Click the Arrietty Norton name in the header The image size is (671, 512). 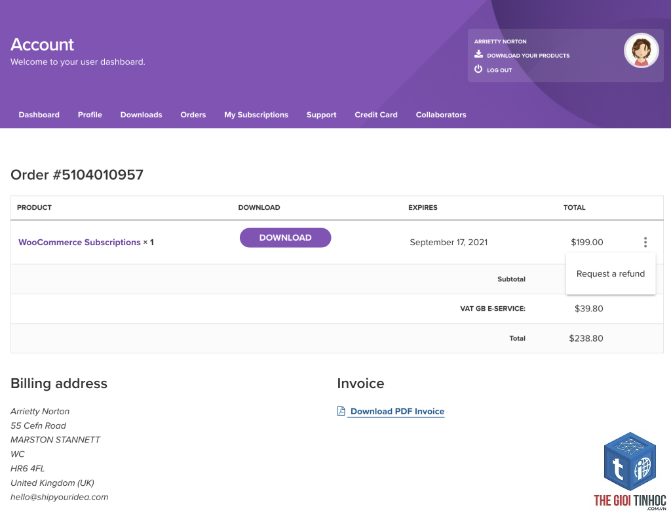[500, 41]
